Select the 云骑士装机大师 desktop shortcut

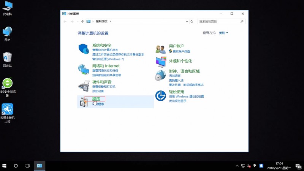click(7, 113)
